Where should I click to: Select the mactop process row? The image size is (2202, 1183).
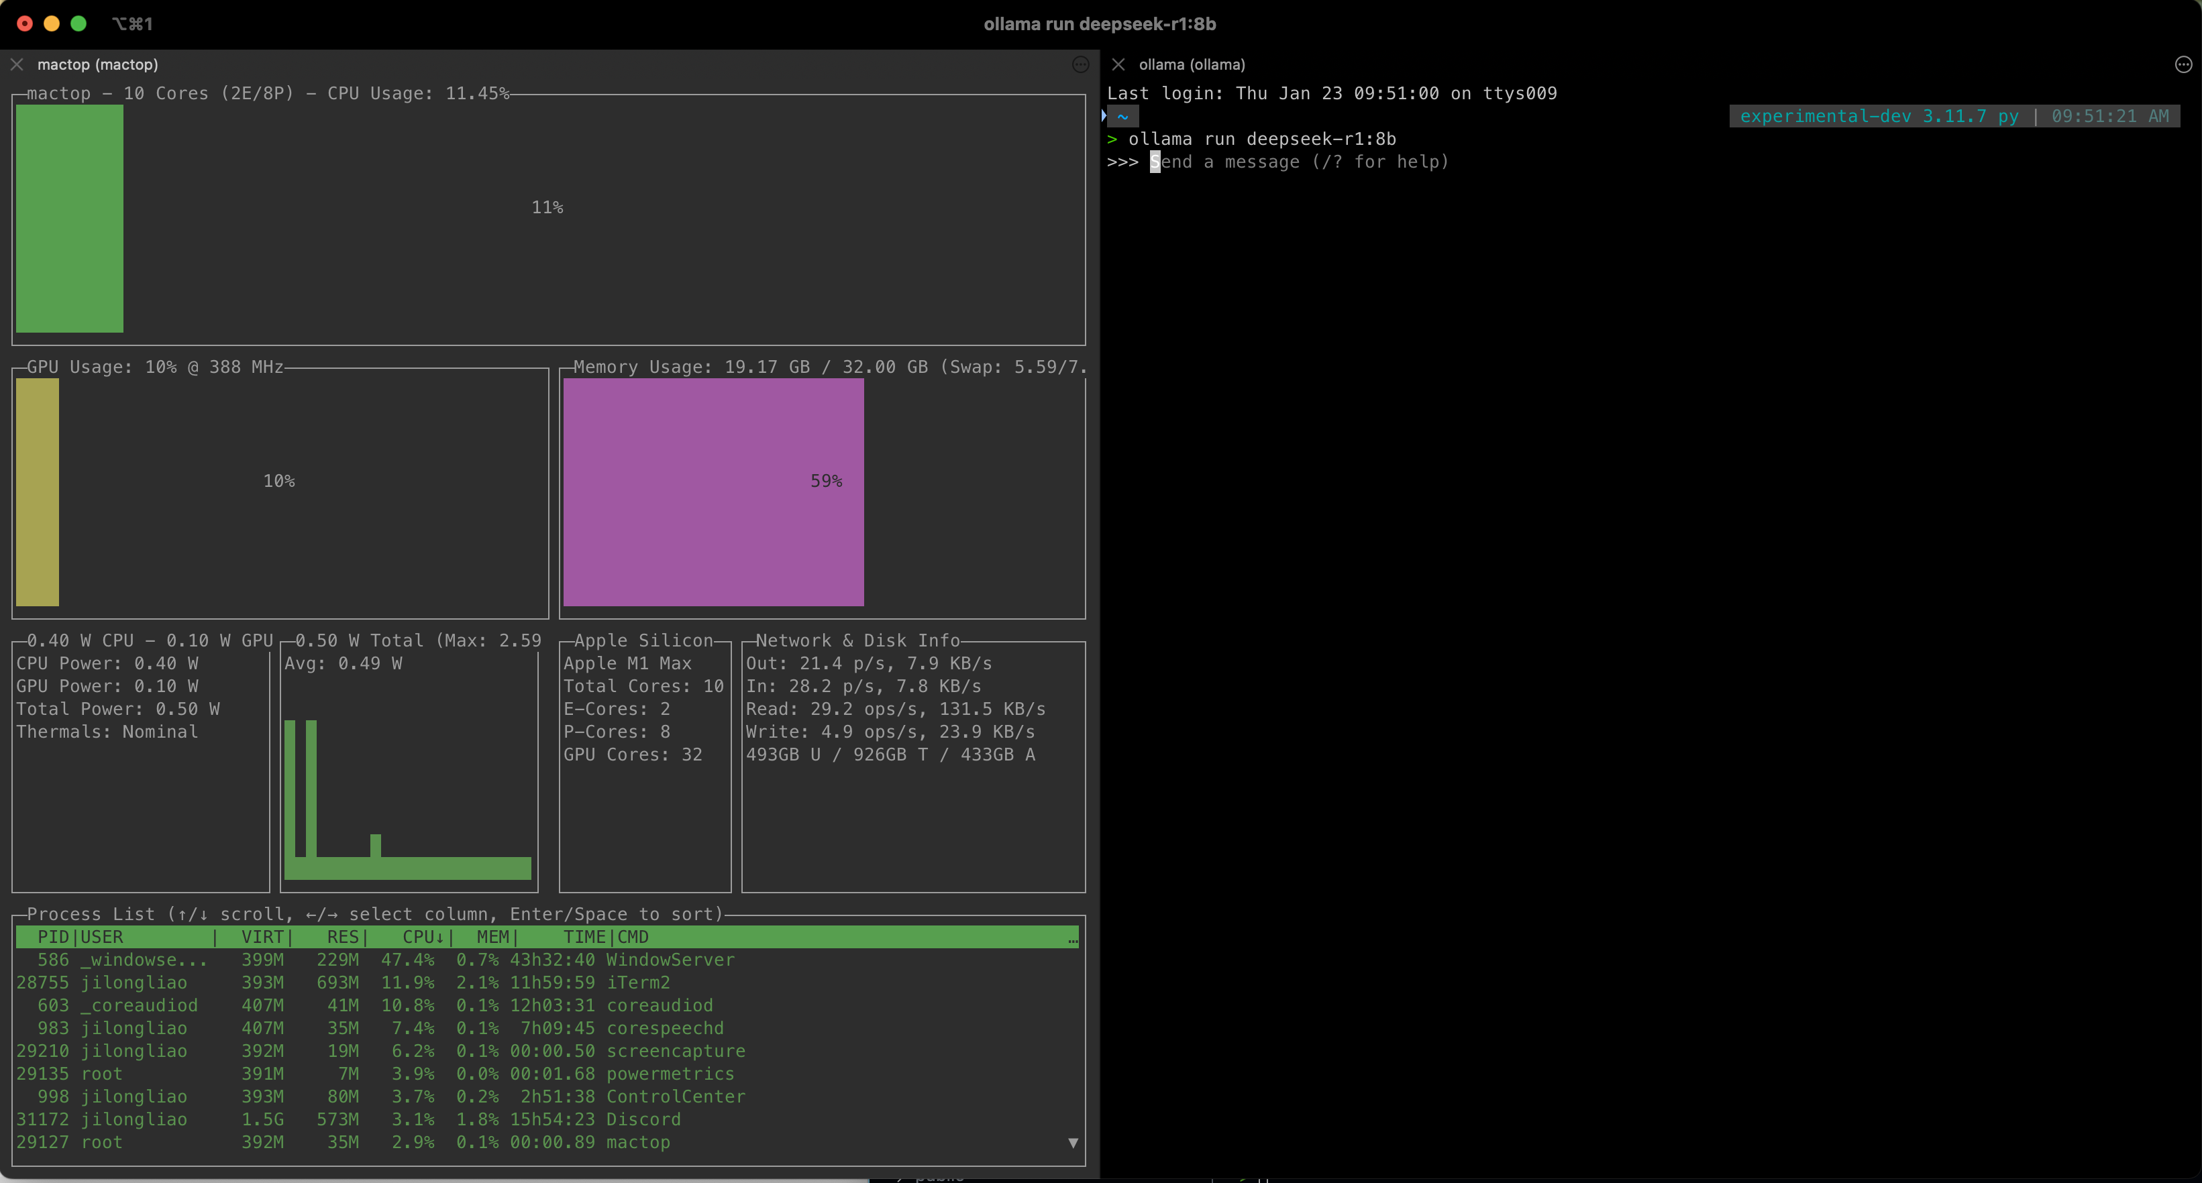pos(547,1142)
